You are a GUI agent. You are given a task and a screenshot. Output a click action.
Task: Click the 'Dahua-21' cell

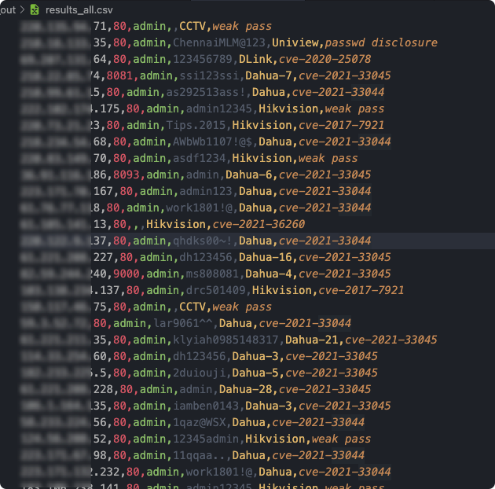pyautogui.click(x=312, y=340)
